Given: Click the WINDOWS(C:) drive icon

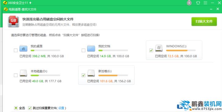Looking at the screenshot, I should [159, 48].
